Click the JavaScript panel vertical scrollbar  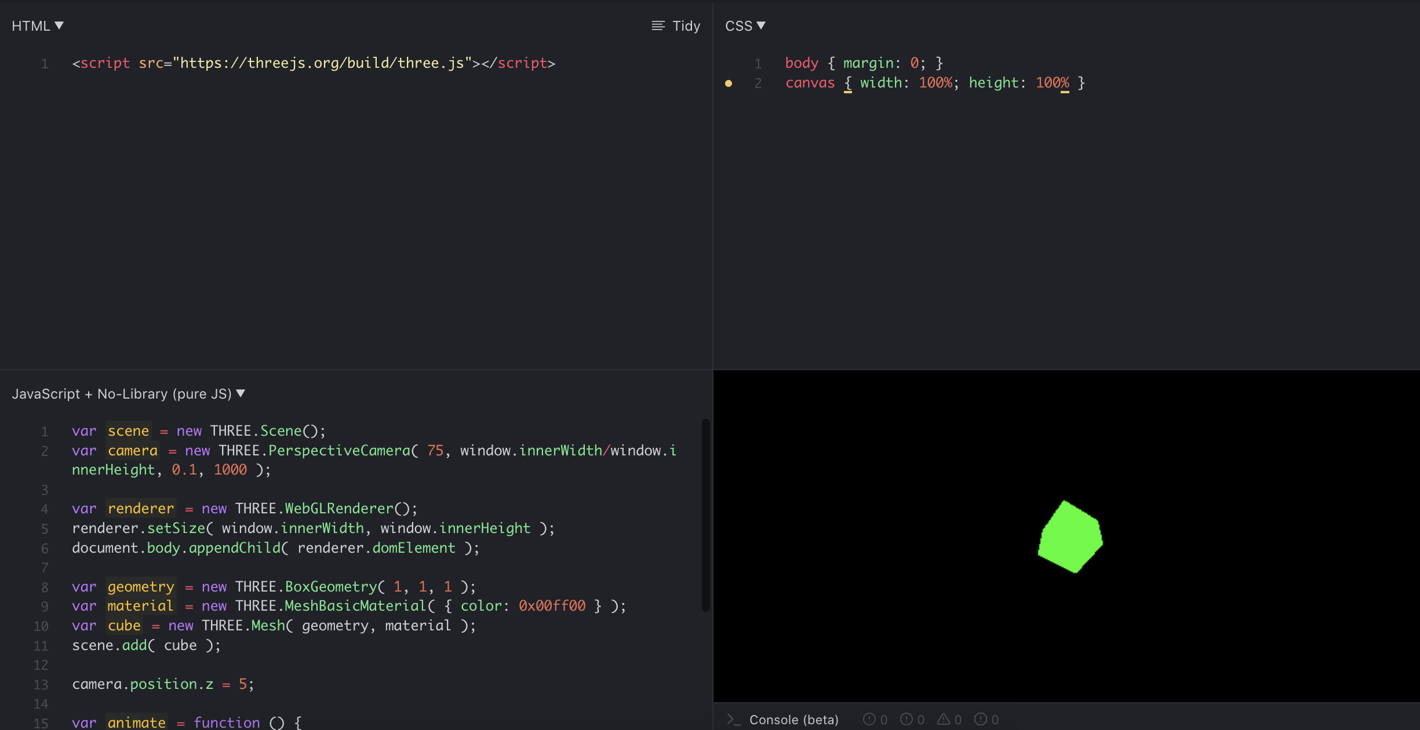coord(705,514)
